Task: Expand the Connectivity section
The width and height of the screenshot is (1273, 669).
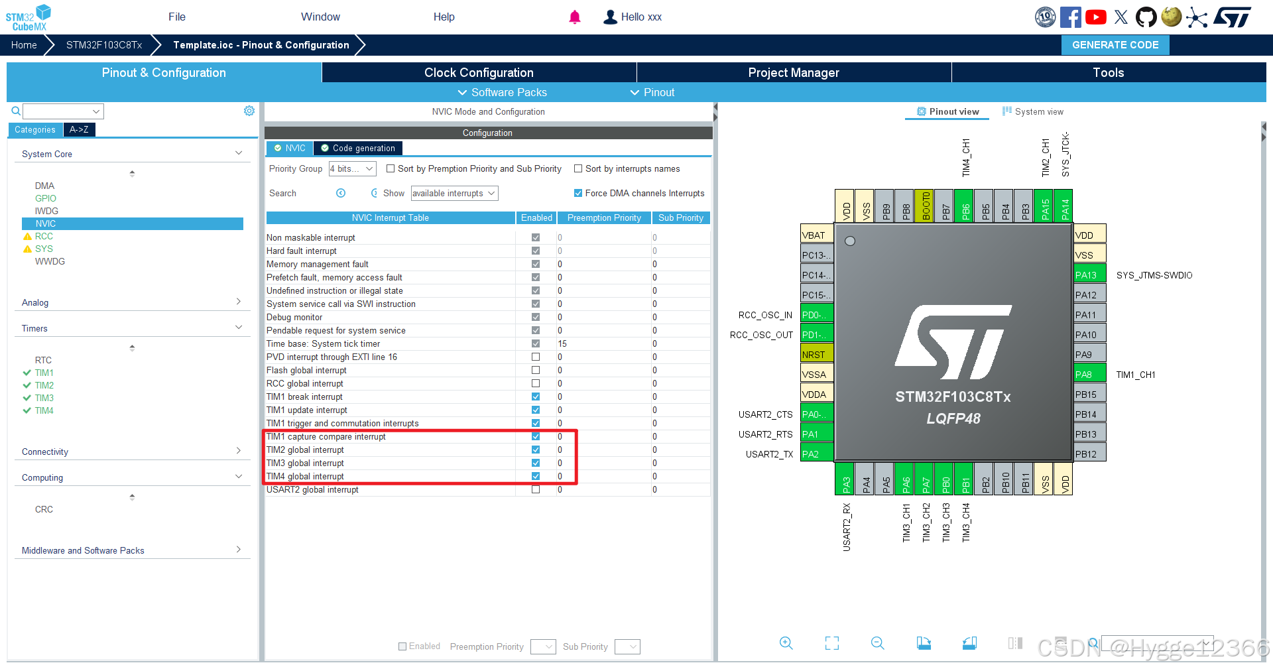Action: pyautogui.click(x=239, y=451)
